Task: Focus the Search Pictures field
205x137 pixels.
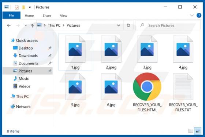Action: (x=168, y=26)
